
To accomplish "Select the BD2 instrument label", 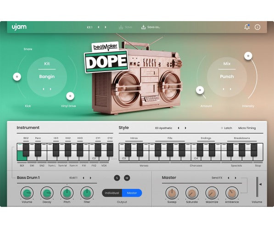I will click(26, 138).
